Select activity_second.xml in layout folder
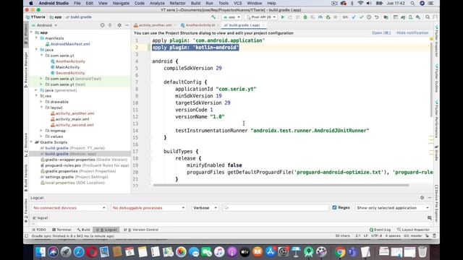This screenshot has width=463, height=260. [x=75, y=125]
